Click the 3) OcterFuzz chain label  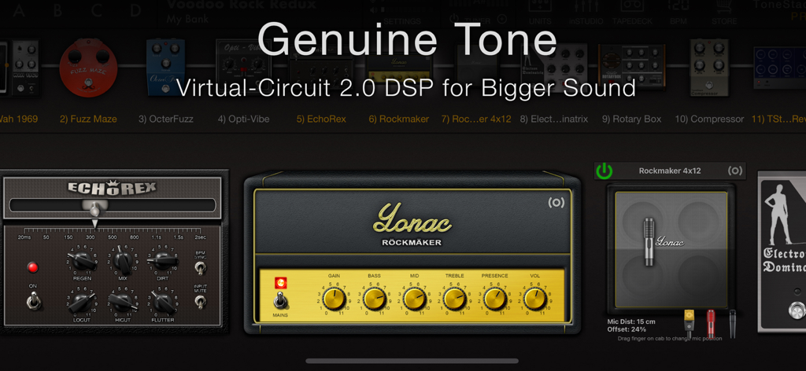click(165, 119)
